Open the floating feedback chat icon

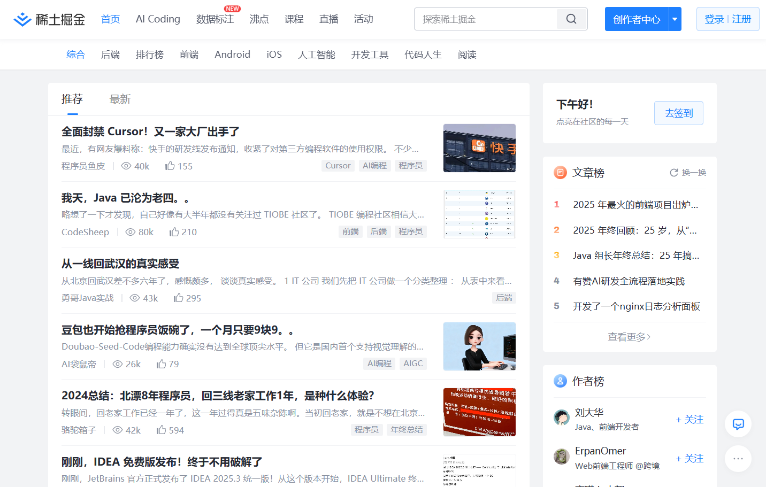[738, 424]
